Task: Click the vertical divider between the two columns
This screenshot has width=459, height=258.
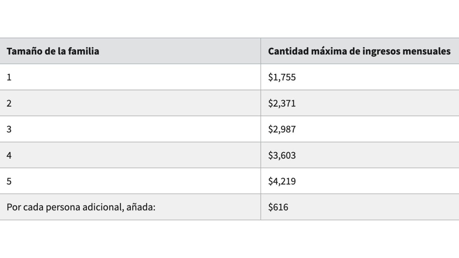Action: (261, 129)
